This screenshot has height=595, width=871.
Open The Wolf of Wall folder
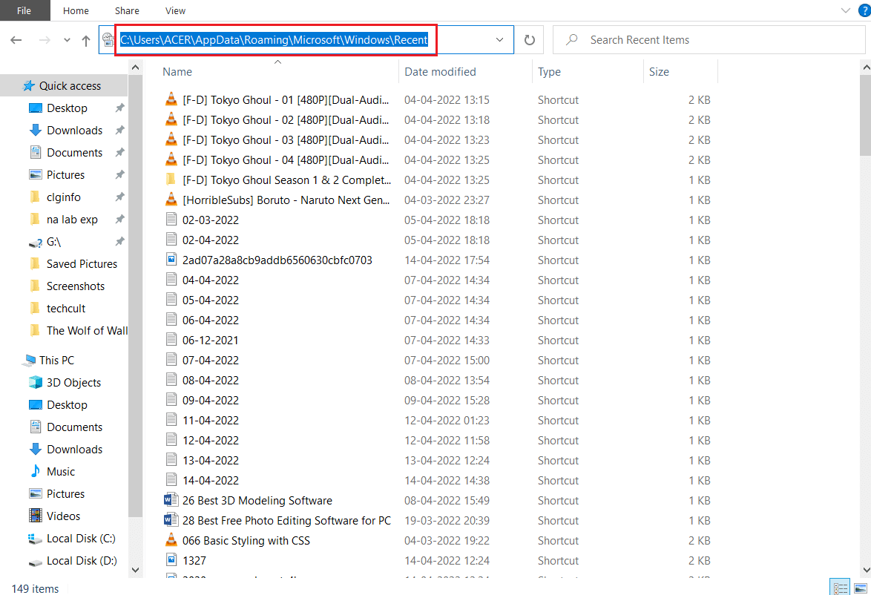pyautogui.click(x=87, y=331)
